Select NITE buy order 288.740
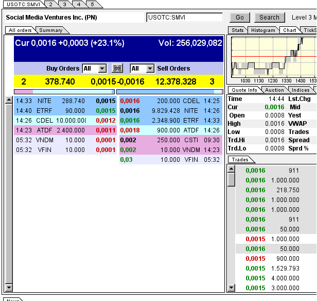 pos(65,101)
